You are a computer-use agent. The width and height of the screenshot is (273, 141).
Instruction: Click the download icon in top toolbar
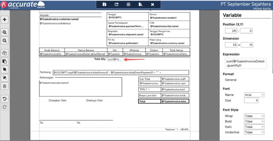point(128,4)
